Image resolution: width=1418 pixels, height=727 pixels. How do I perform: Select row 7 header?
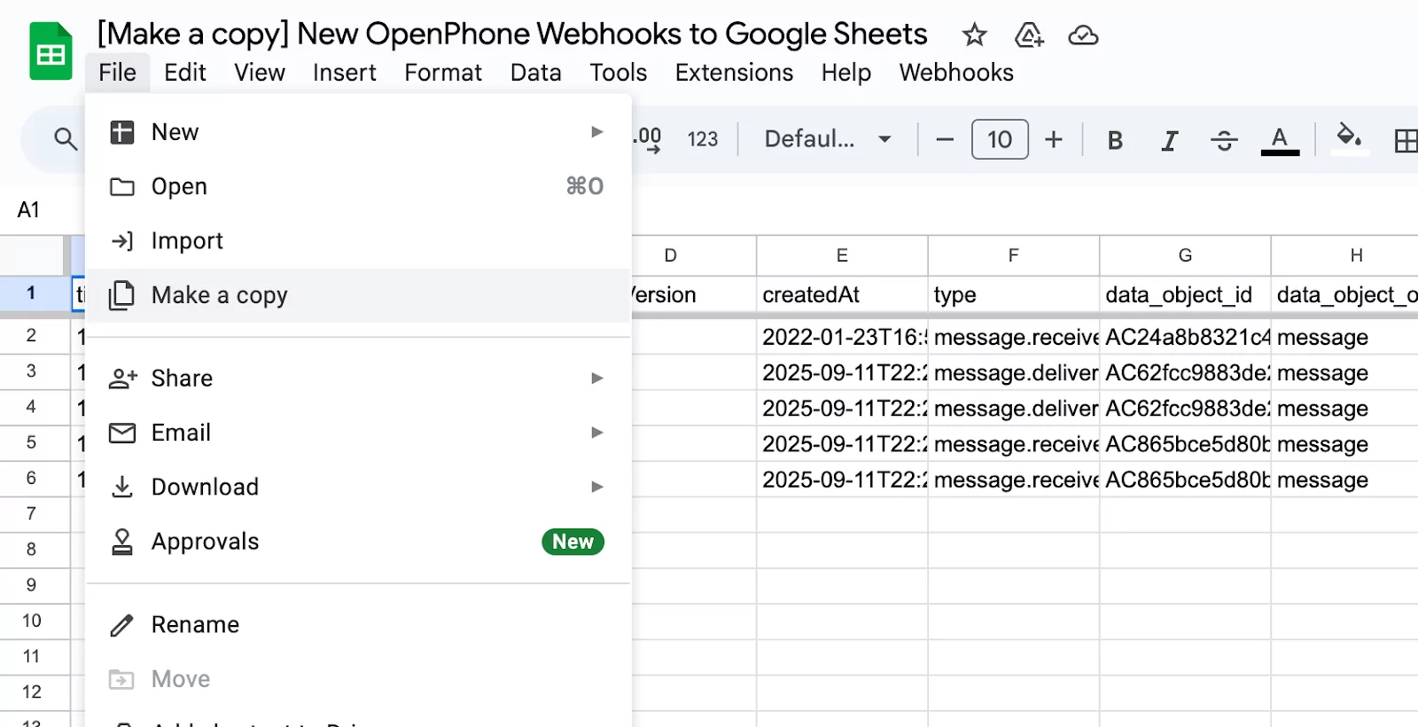coord(32,514)
